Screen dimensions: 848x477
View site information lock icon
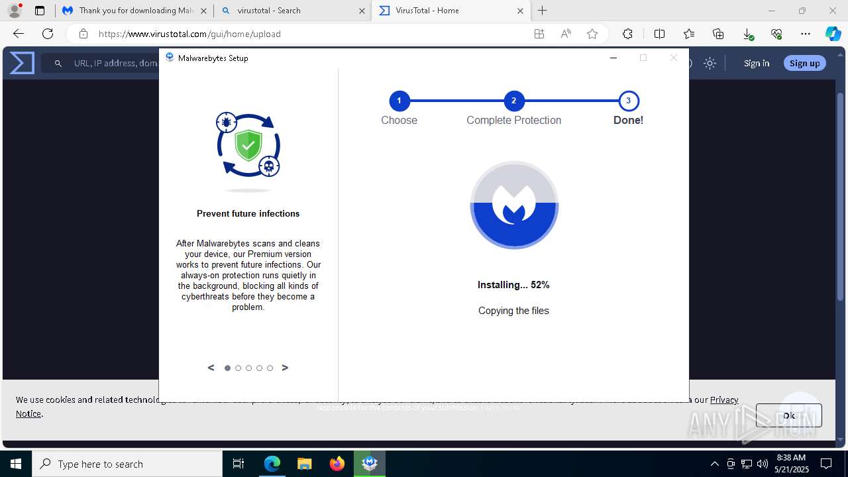(83, 34)
